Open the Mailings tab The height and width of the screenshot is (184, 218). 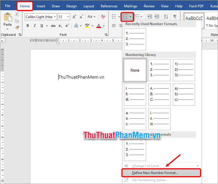130,6
